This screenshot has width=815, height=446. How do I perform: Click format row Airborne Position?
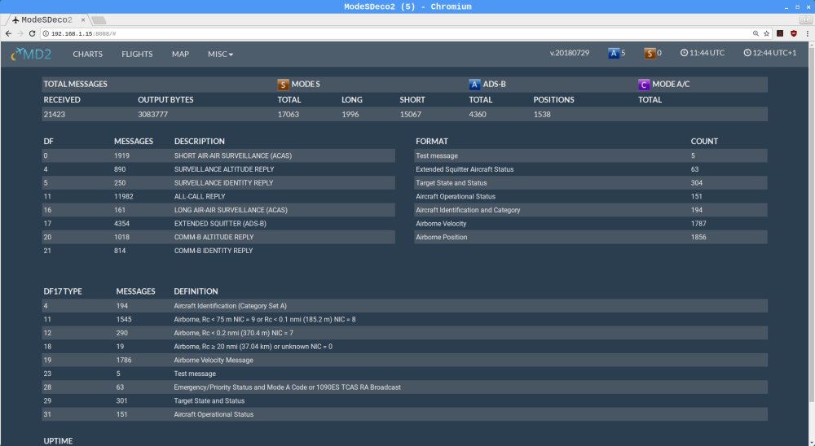pos(591,237)
